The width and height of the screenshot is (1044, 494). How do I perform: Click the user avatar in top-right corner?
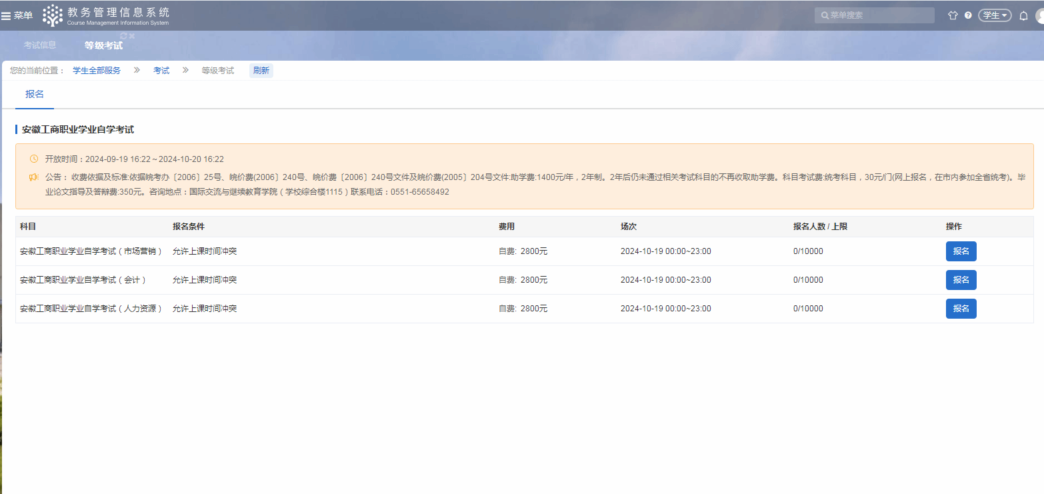tap(1040, 15)
